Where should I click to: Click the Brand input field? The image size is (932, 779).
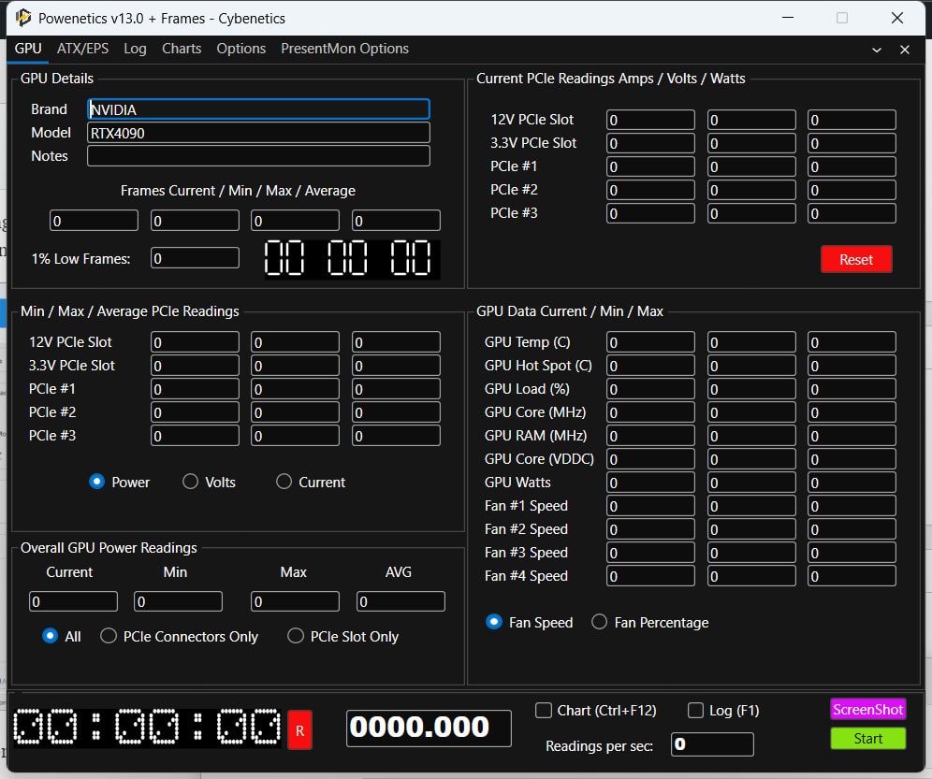pyautogui.click(x=258, y=109)
